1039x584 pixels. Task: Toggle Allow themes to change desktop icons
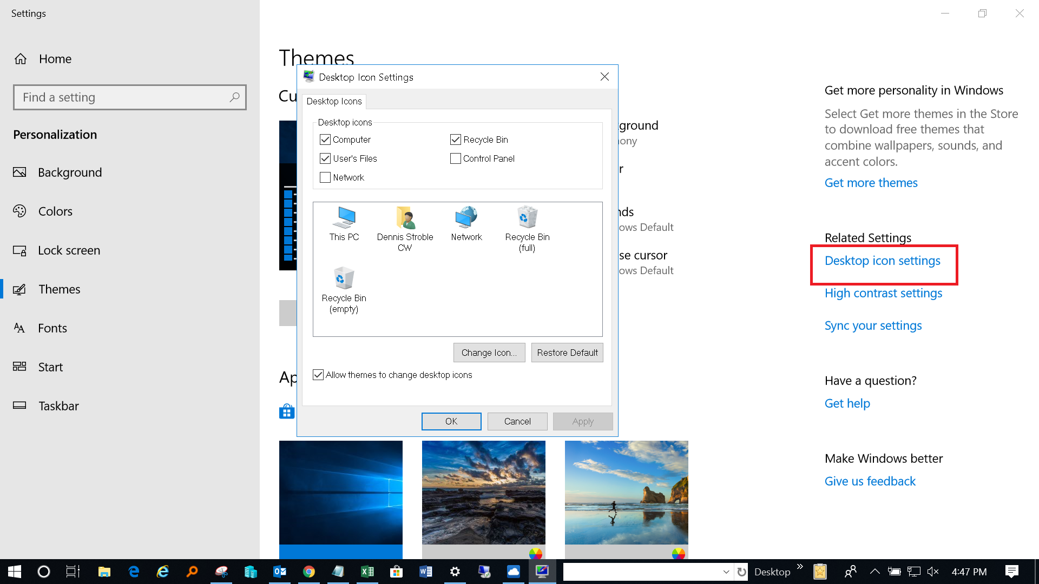[319, 374]
